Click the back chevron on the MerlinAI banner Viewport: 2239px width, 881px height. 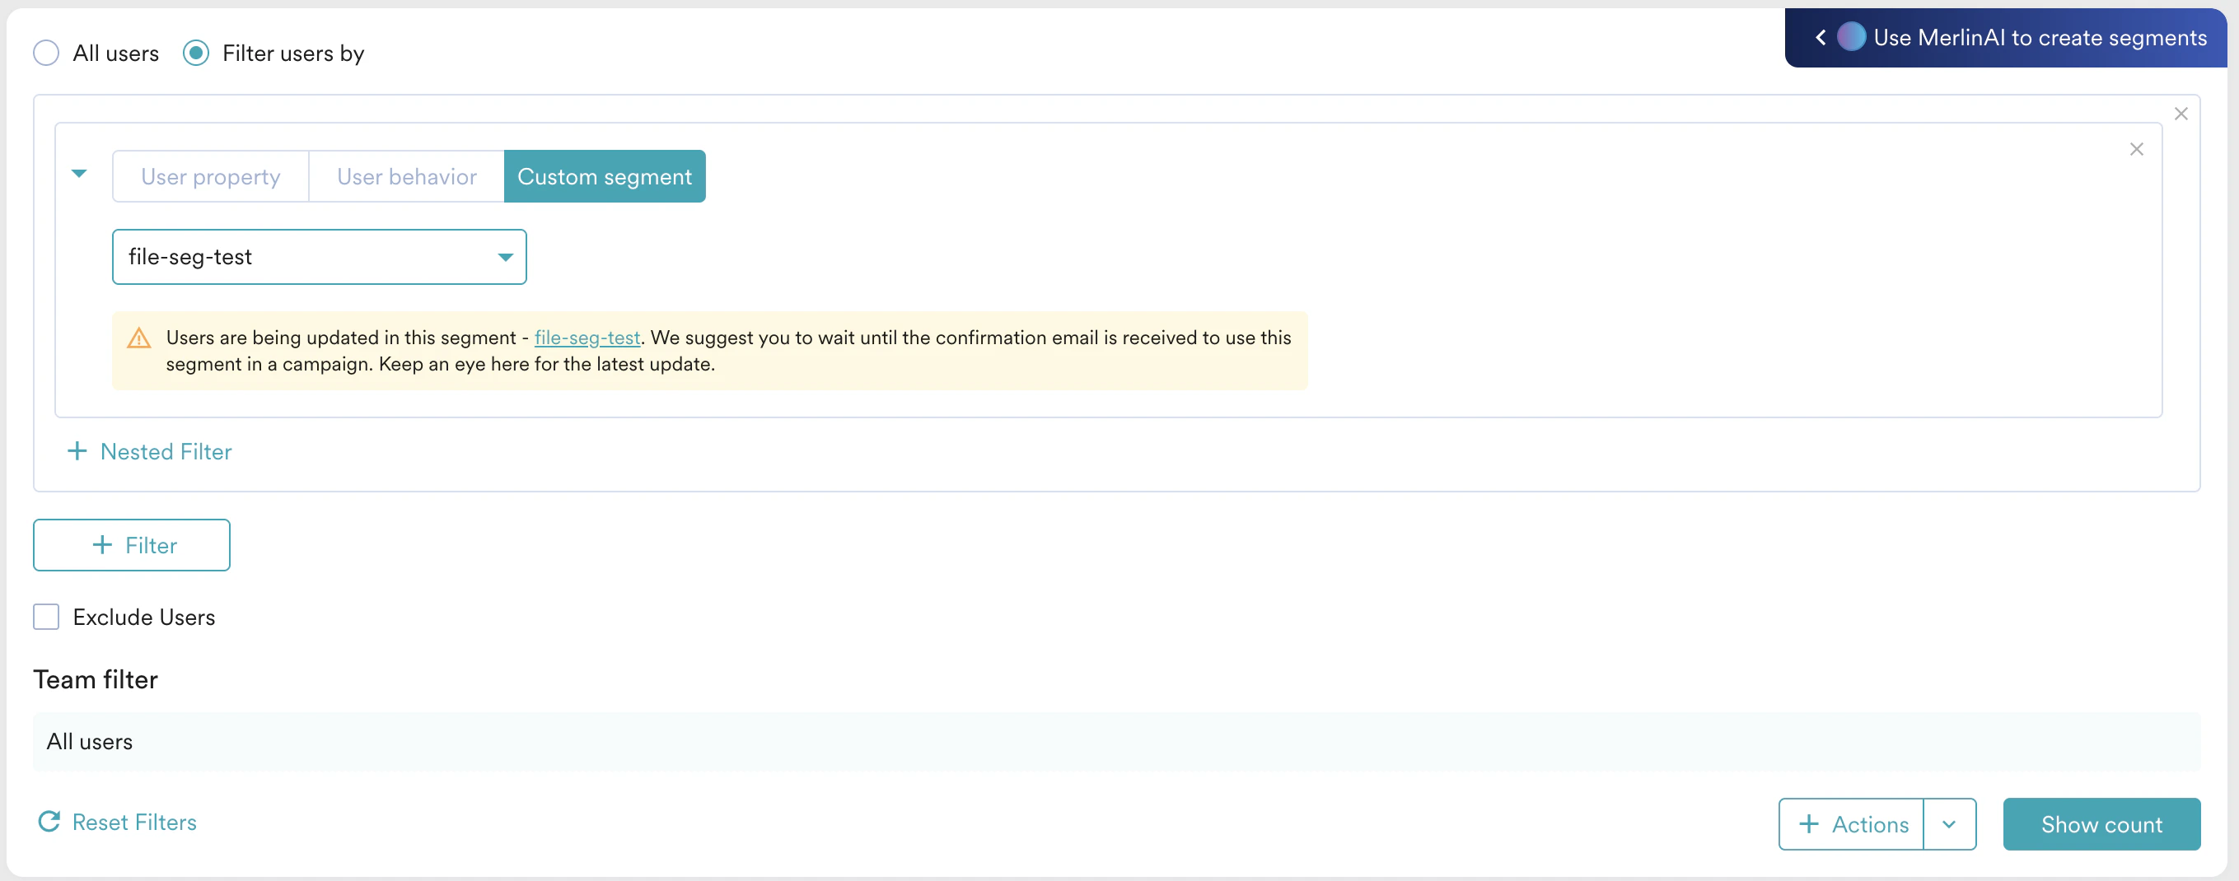pos(1821,37)
